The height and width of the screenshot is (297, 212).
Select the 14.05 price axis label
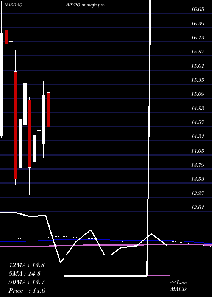click(x=198, y=151)
